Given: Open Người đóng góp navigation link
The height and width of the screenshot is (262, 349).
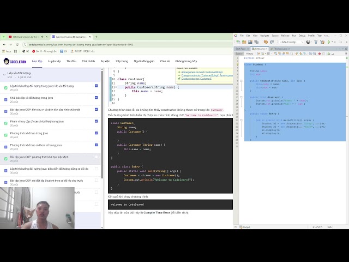Looking at the screenshot, I should 144,61.
